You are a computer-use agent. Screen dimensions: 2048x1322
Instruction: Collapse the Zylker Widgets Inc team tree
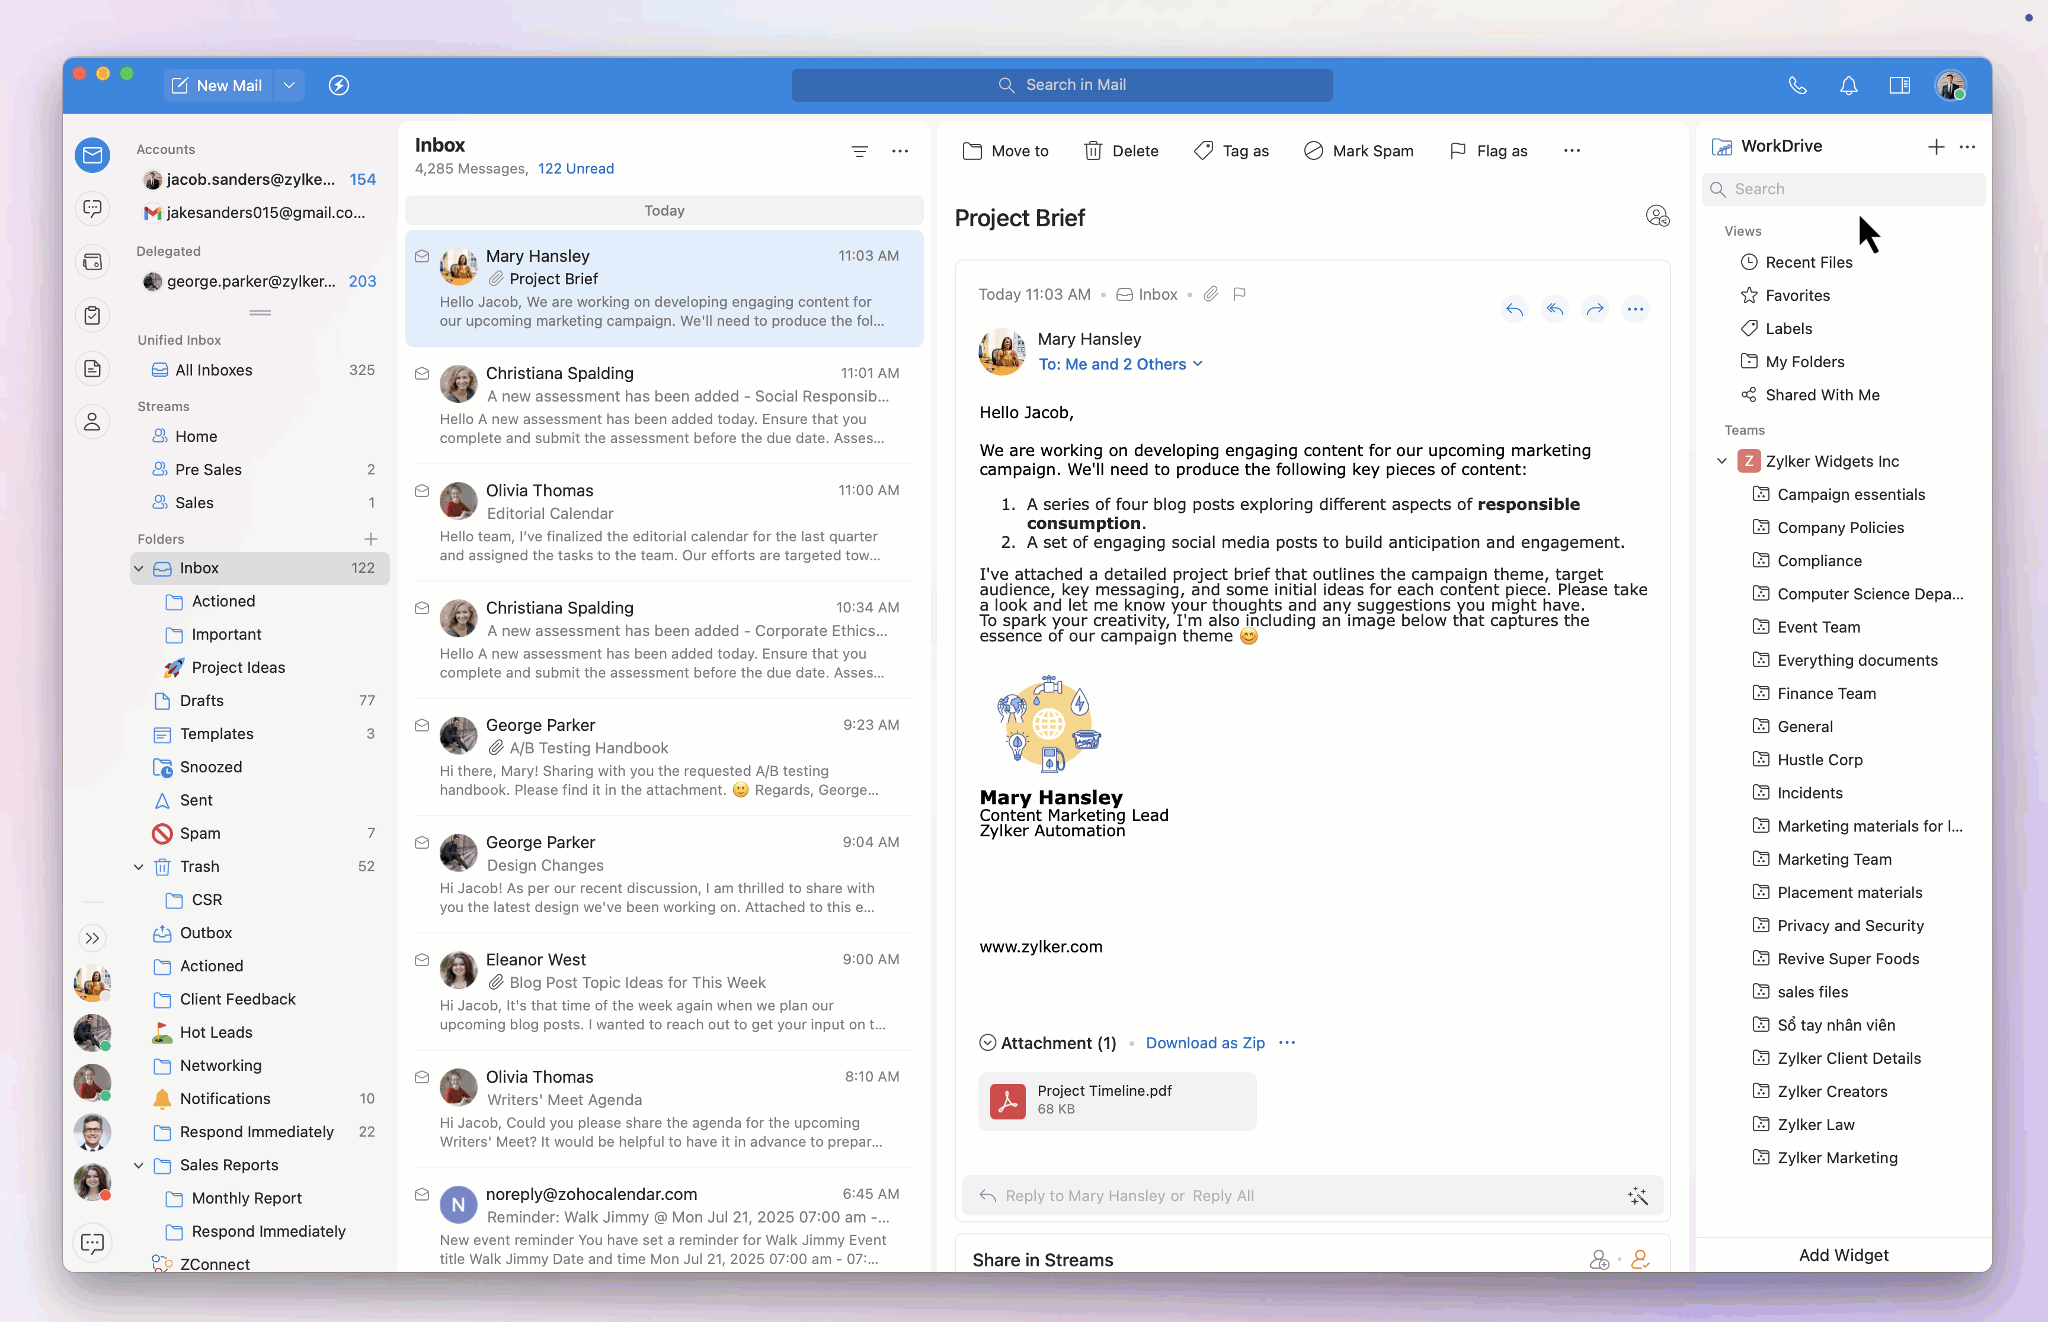tap(1721, 461)
